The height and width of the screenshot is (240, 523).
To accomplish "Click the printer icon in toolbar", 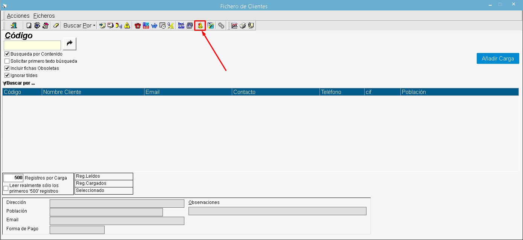I will click(243, 26).
